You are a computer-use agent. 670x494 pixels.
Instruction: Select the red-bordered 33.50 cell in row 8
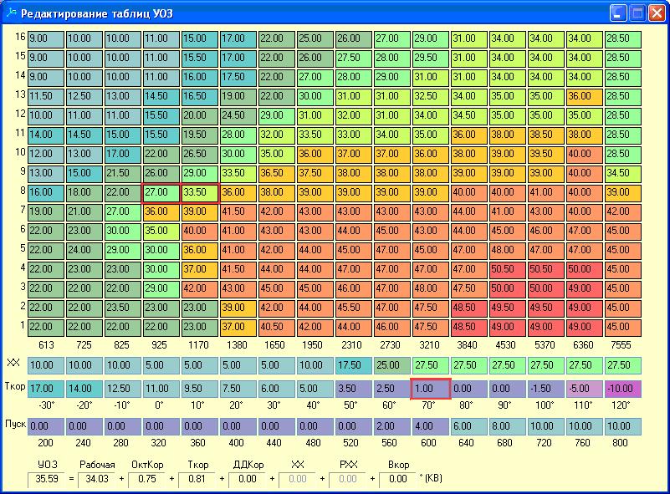199,192
